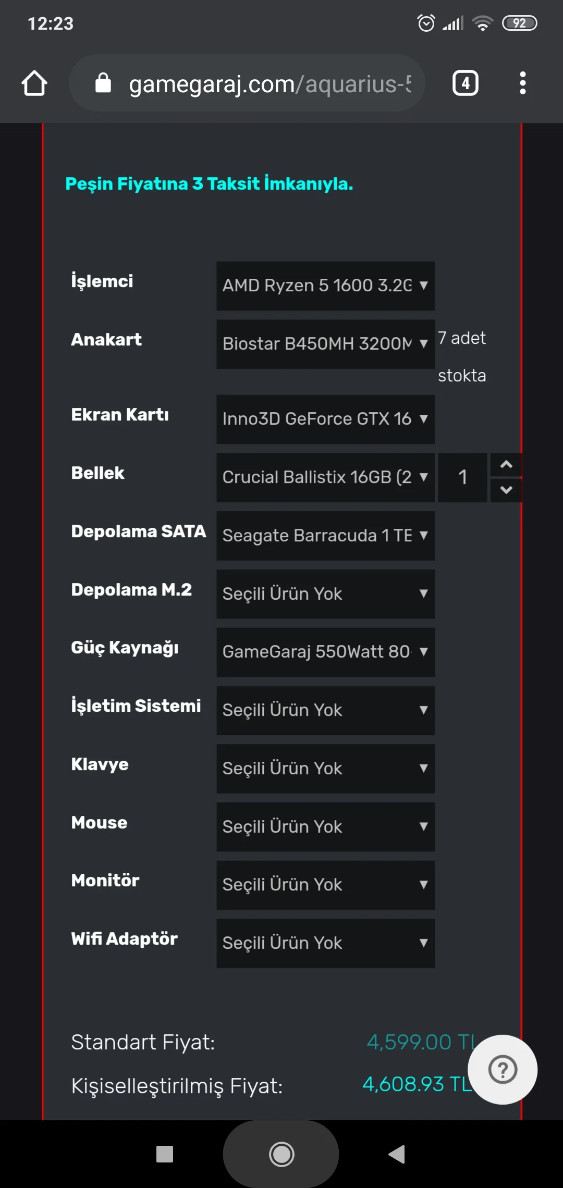This screenshot has width=563, height=1188.
Task: Decrease Bellek quantity with down arrow
Action: point(506,490)
